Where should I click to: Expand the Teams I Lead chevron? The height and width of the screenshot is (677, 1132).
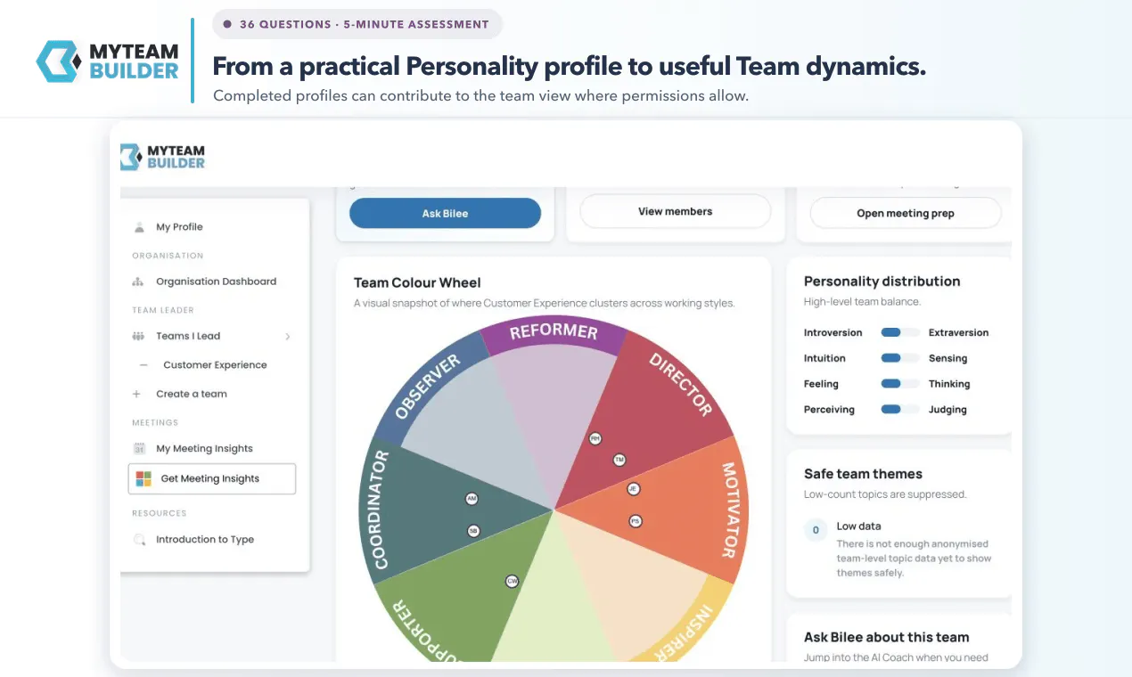[x=287, y=337]
